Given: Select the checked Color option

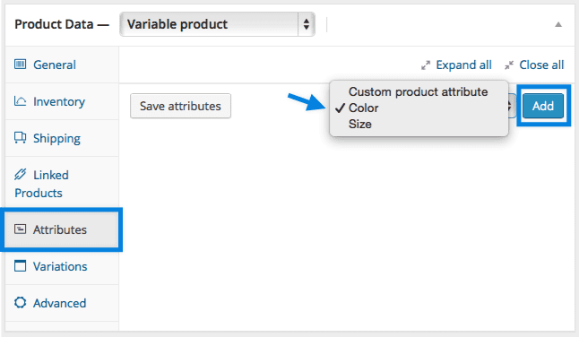Looking at the screenshot, I should [x=363, y=108].
